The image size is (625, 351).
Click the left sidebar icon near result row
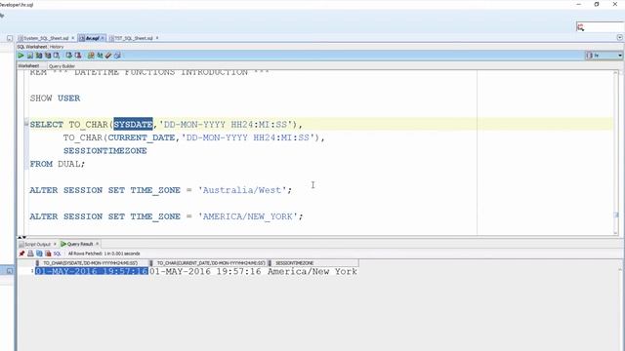(10, 271)
